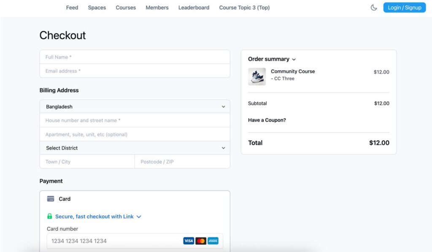
Task: Click the Visa icon in card field
Action: (x=188, y=241)
